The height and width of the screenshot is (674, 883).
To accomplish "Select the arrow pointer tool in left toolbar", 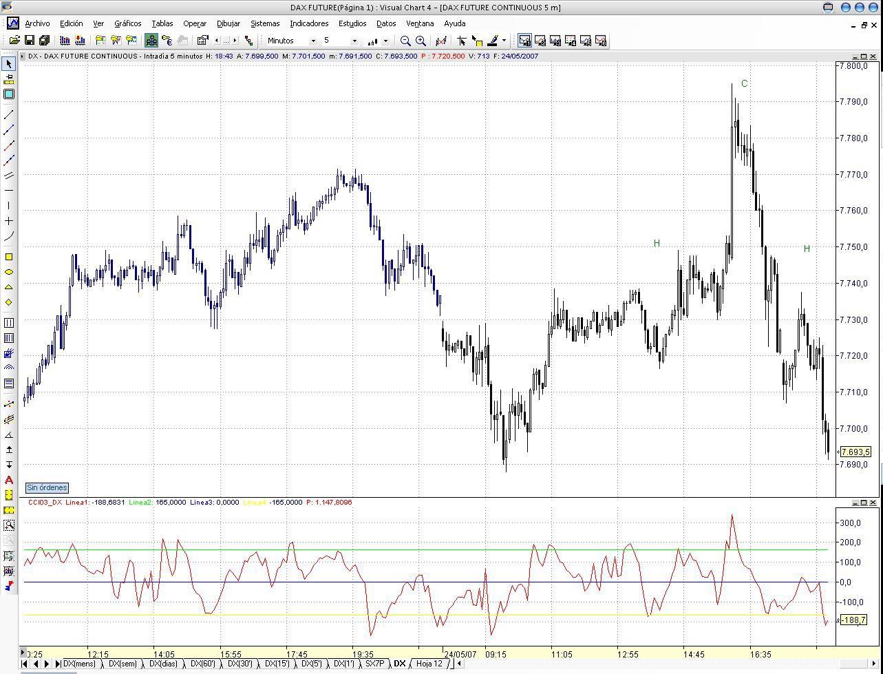I will click(x=9, y=64).
